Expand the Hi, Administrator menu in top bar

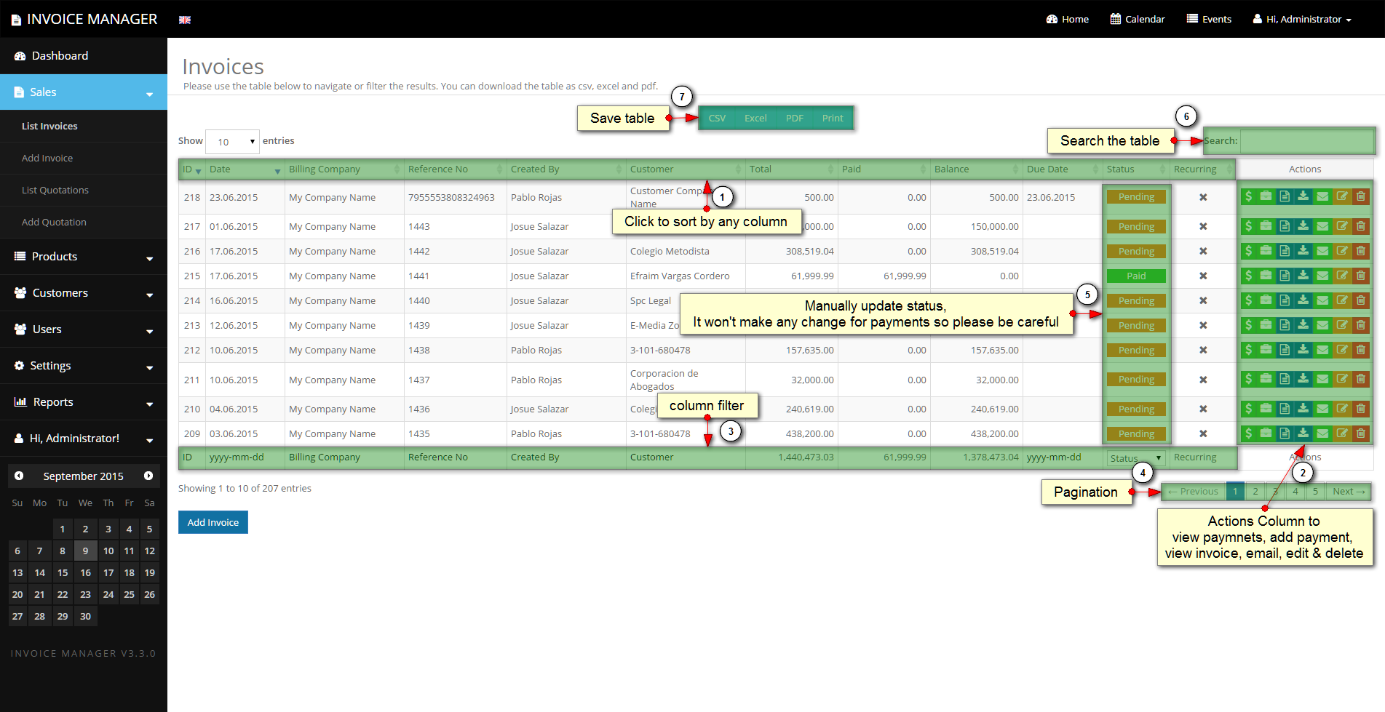tap(1302, 19)
